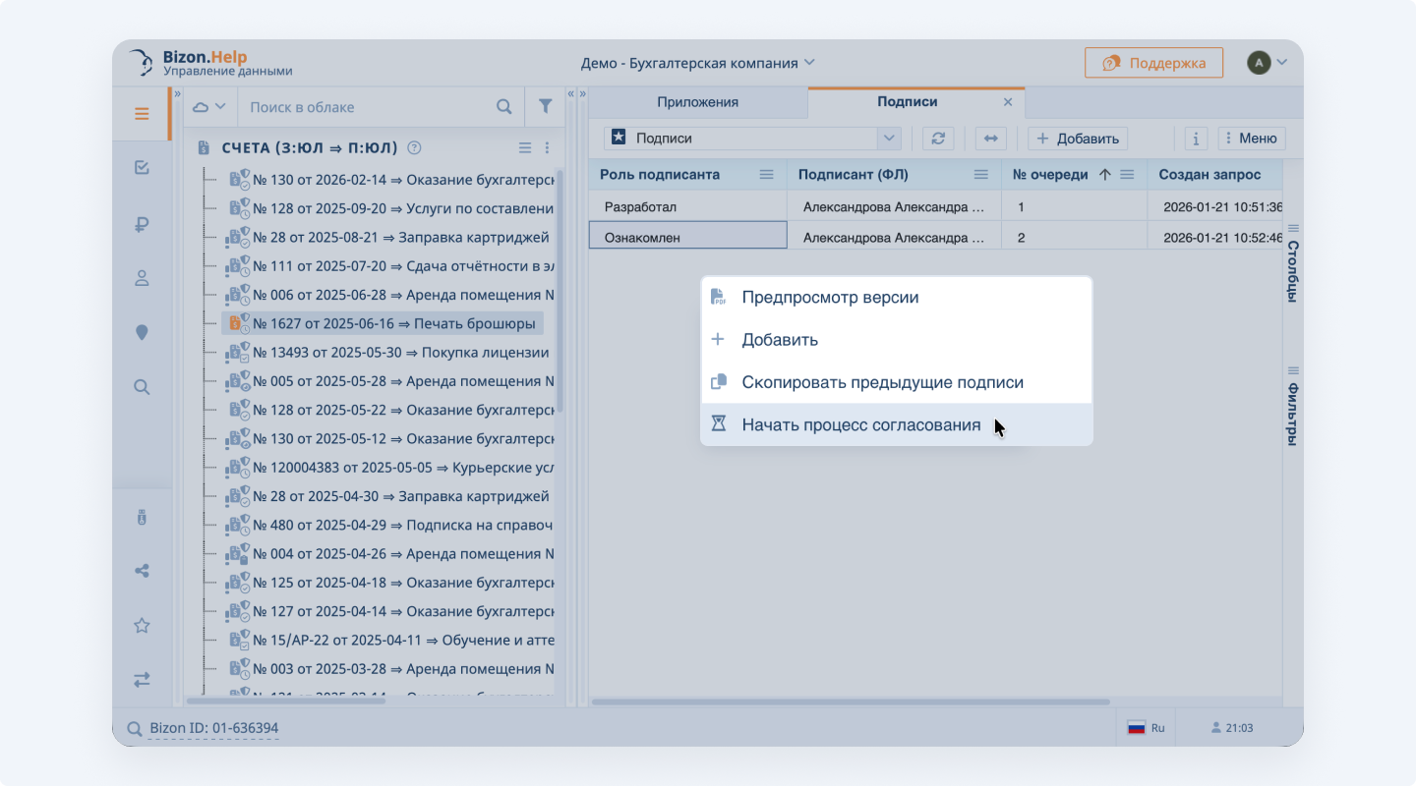The height and width of the screenshot is (786, 1416).
Task: Open the filter icon beside the cloud search
Action: pos(546,105)
